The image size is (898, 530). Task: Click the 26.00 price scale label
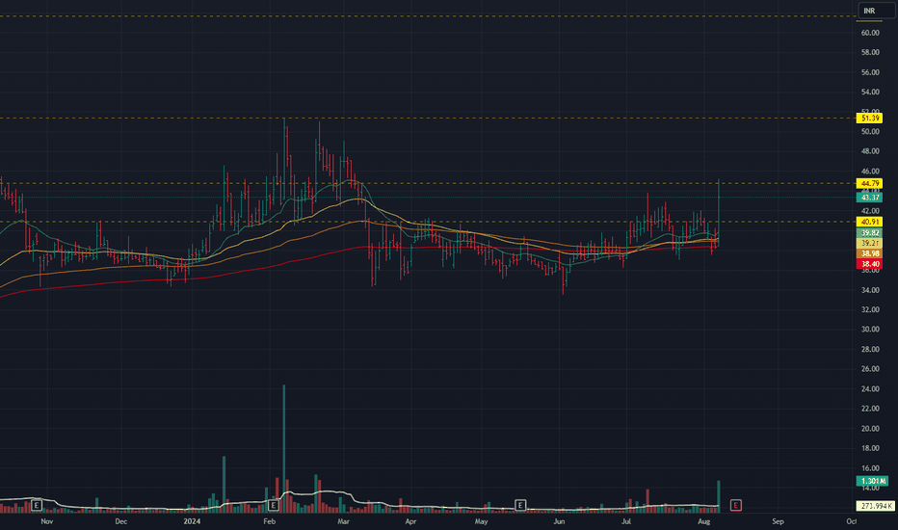(x=870, y=368)
